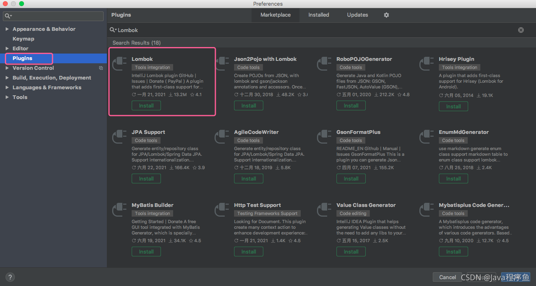Open the GsonFormatPlus plugin title

[358, 132]
